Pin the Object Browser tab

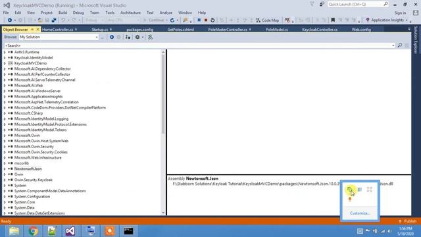pyautogui.click(x=32, y=29)
